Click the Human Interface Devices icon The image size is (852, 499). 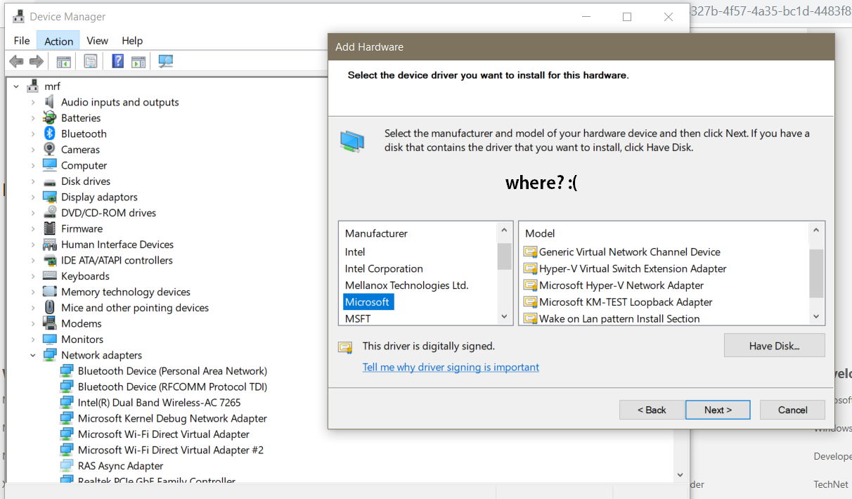click(49, 245)
